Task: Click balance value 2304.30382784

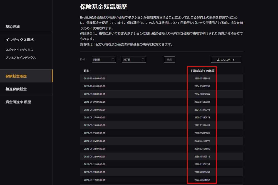Action: point(202,94)
